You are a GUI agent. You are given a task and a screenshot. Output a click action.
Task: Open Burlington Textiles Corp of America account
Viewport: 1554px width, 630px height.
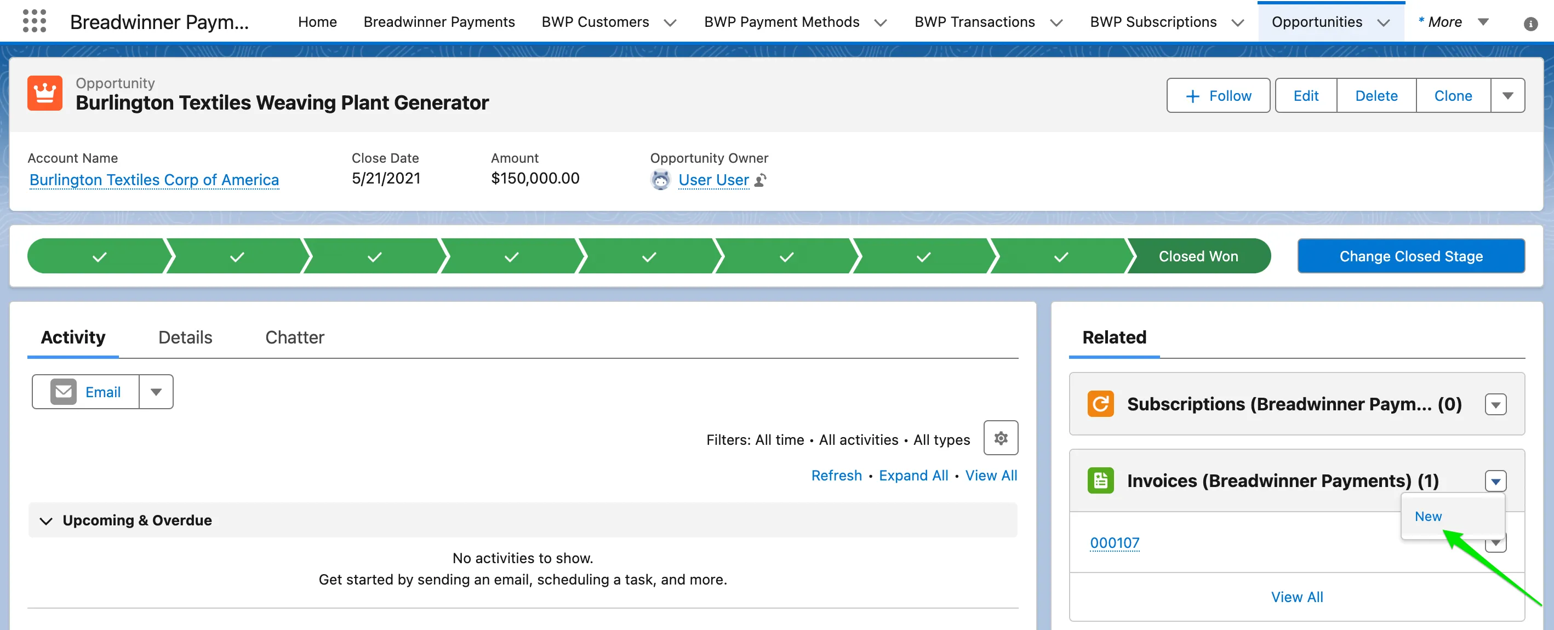pyautogui.click(x=154, y=180)
